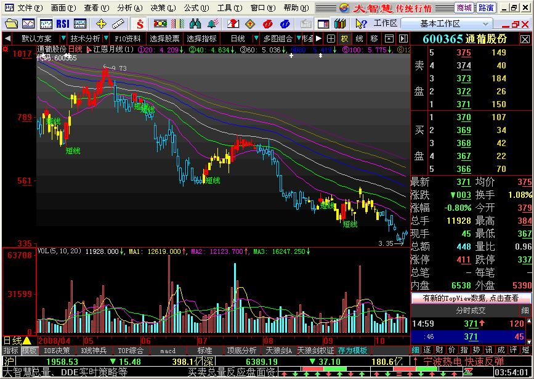Viewport: 534px width, 379px height.
Task: Select the 评 comment tab
Action: pos(513,350)
